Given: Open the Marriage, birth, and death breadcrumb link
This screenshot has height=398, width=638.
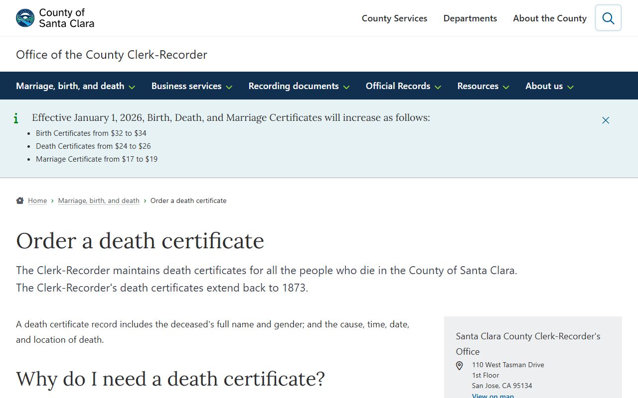Looking at the screenshot, I should point(99,200).
